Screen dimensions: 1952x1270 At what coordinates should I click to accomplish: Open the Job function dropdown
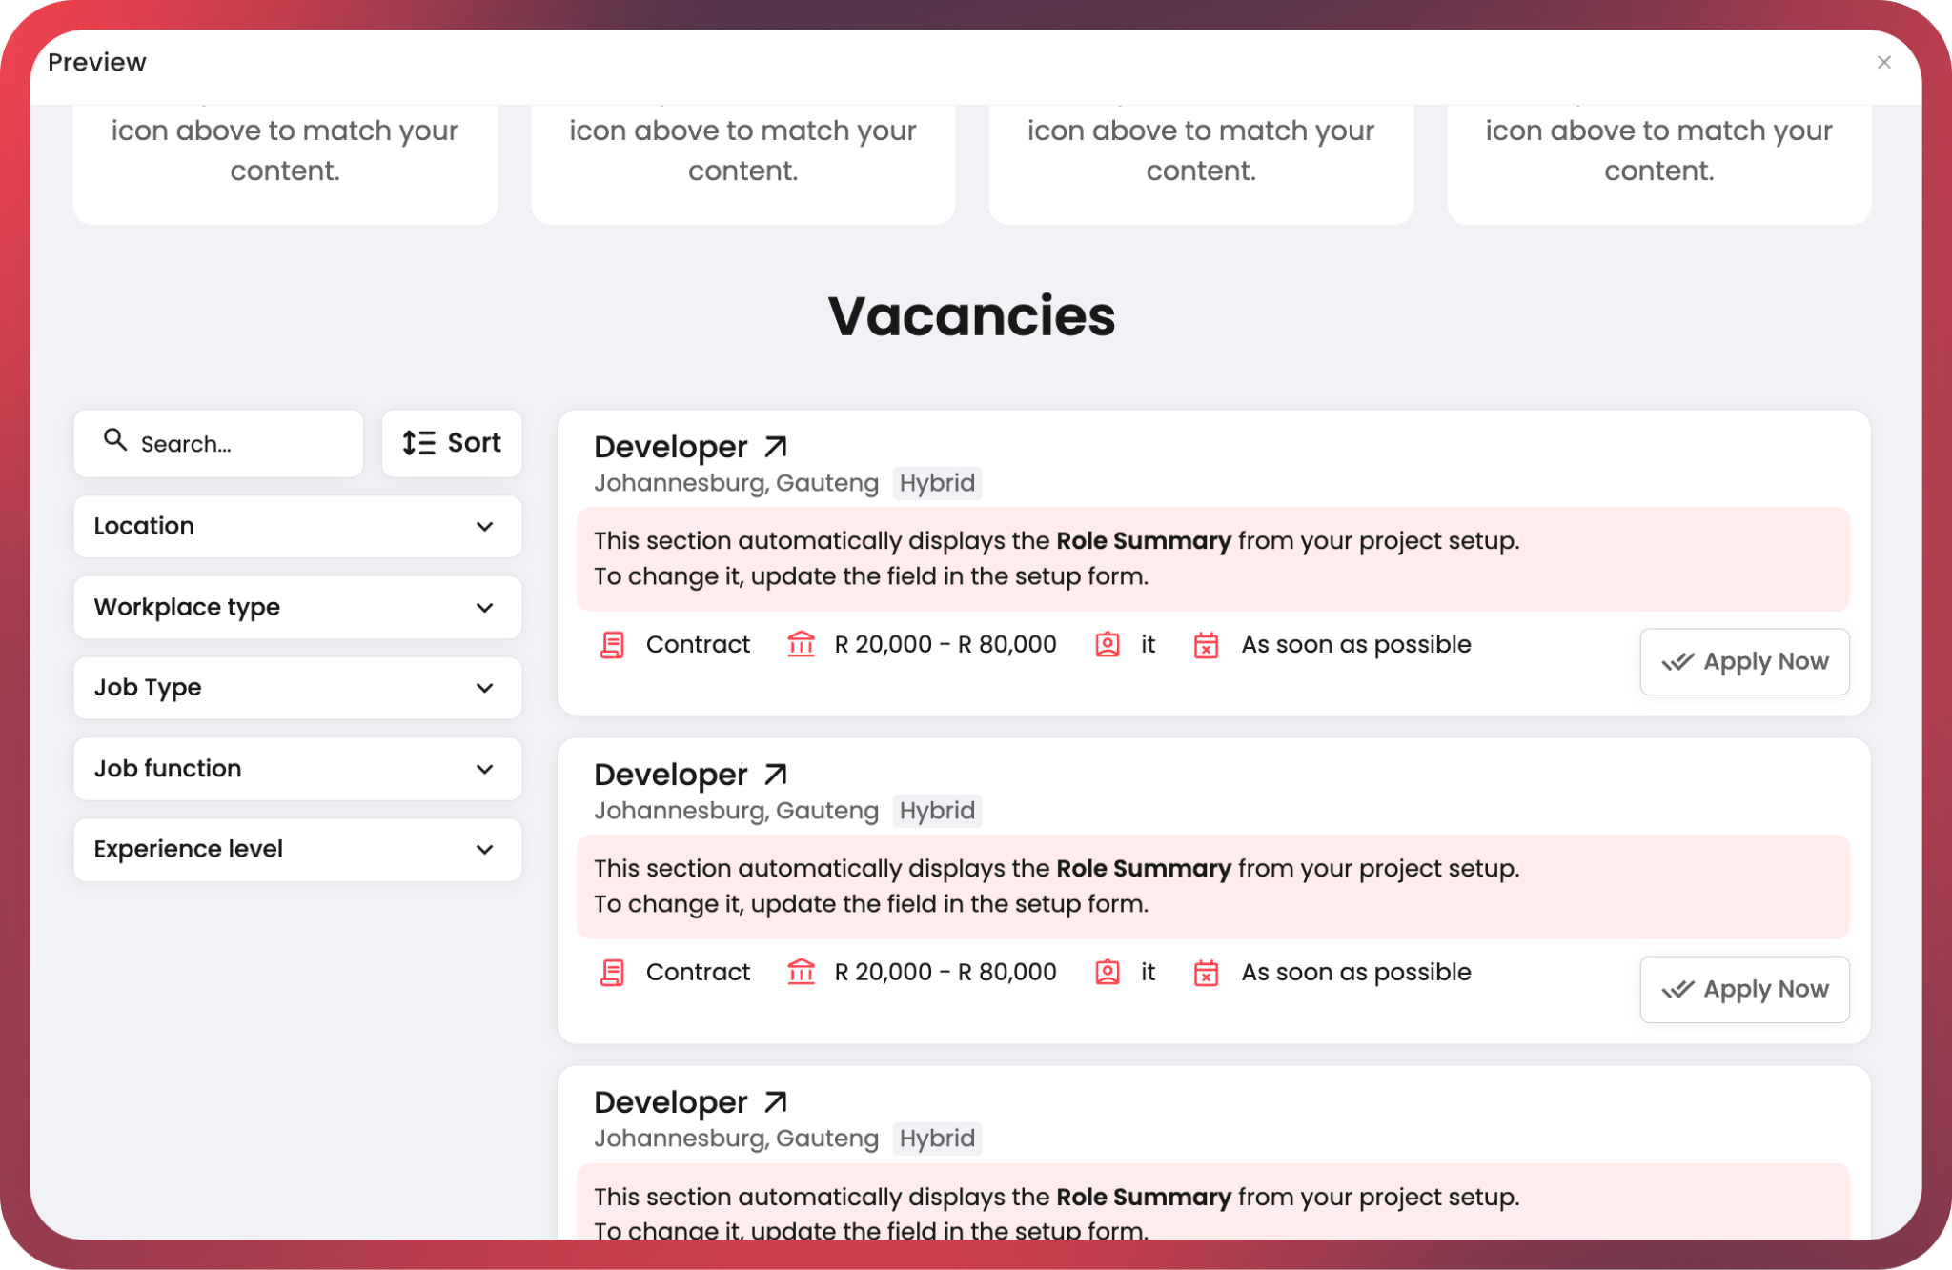click(x=297, y=768)
